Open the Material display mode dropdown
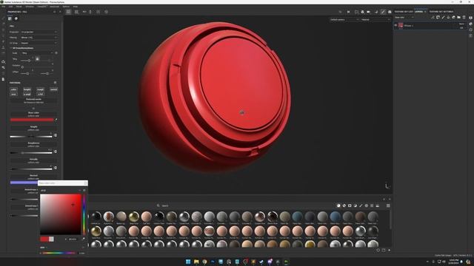Viewport: 474px width, 266px height. [375, 20]
